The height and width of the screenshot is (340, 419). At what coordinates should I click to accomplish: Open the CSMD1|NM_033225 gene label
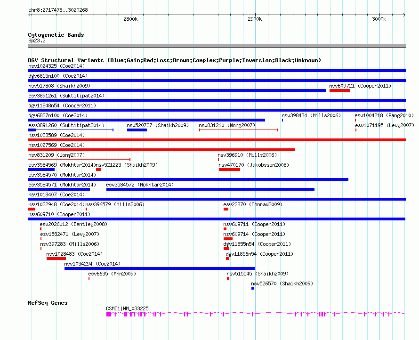[x=127, y=308]
